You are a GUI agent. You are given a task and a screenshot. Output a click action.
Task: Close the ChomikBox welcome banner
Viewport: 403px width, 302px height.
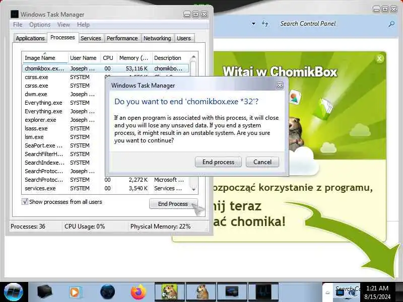379,59
